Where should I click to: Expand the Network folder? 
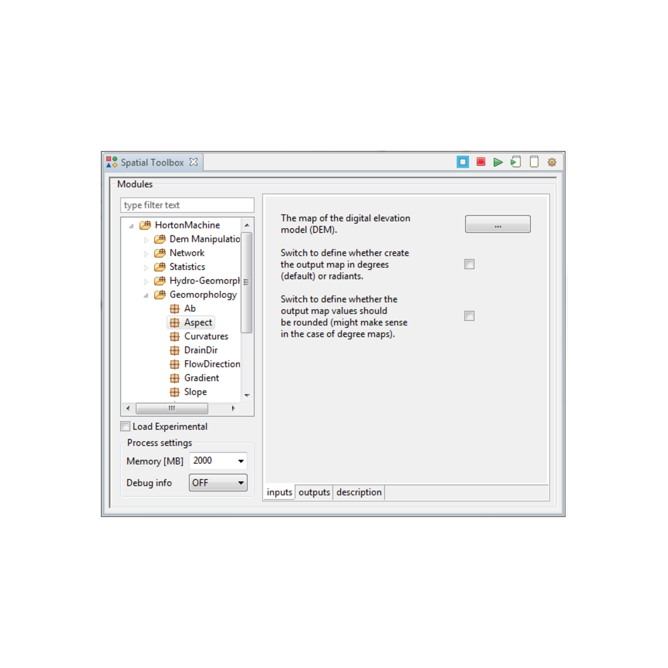click(147, 253)
